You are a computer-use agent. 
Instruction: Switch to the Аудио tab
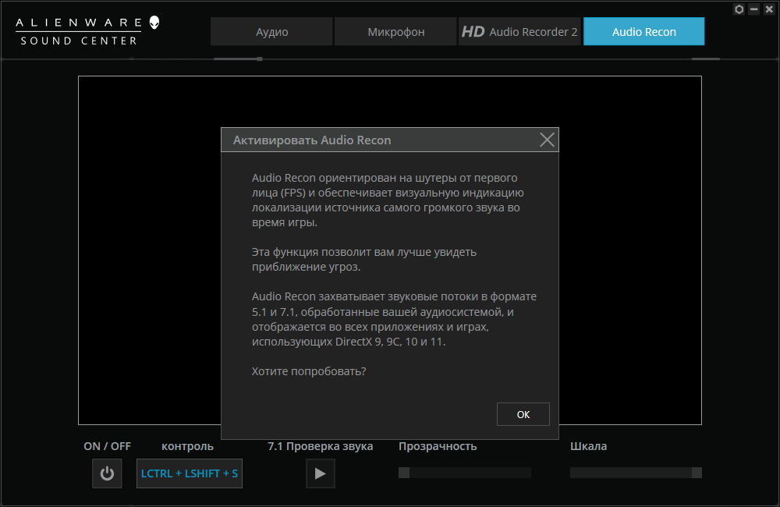coord(271,31)
